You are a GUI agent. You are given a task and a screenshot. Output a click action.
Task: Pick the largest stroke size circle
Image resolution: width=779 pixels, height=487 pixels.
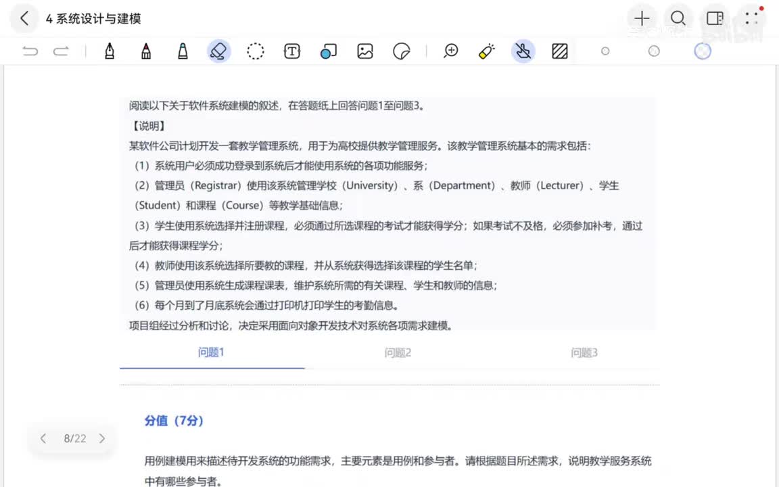703,51
